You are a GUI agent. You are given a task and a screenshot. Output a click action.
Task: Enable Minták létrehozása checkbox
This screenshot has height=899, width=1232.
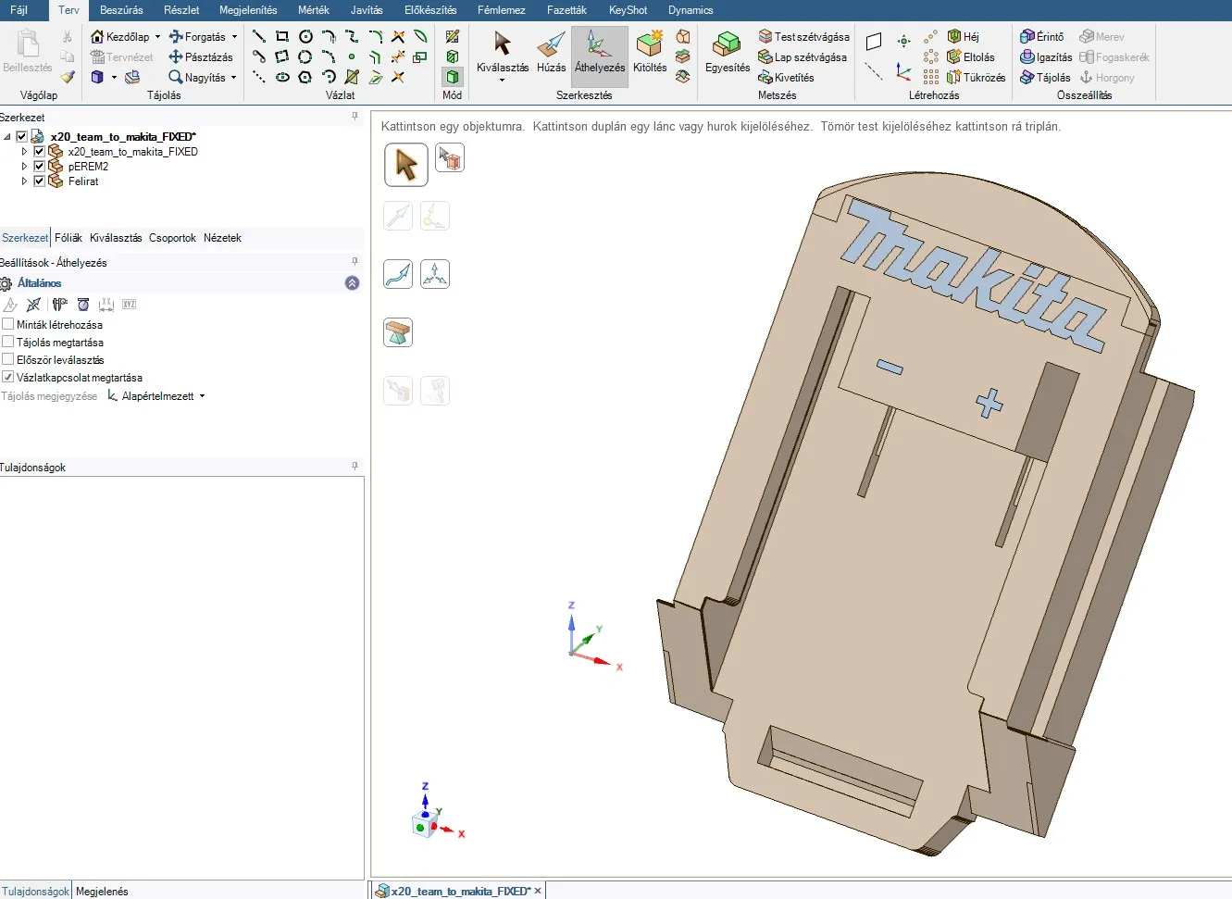pos(8,325)
